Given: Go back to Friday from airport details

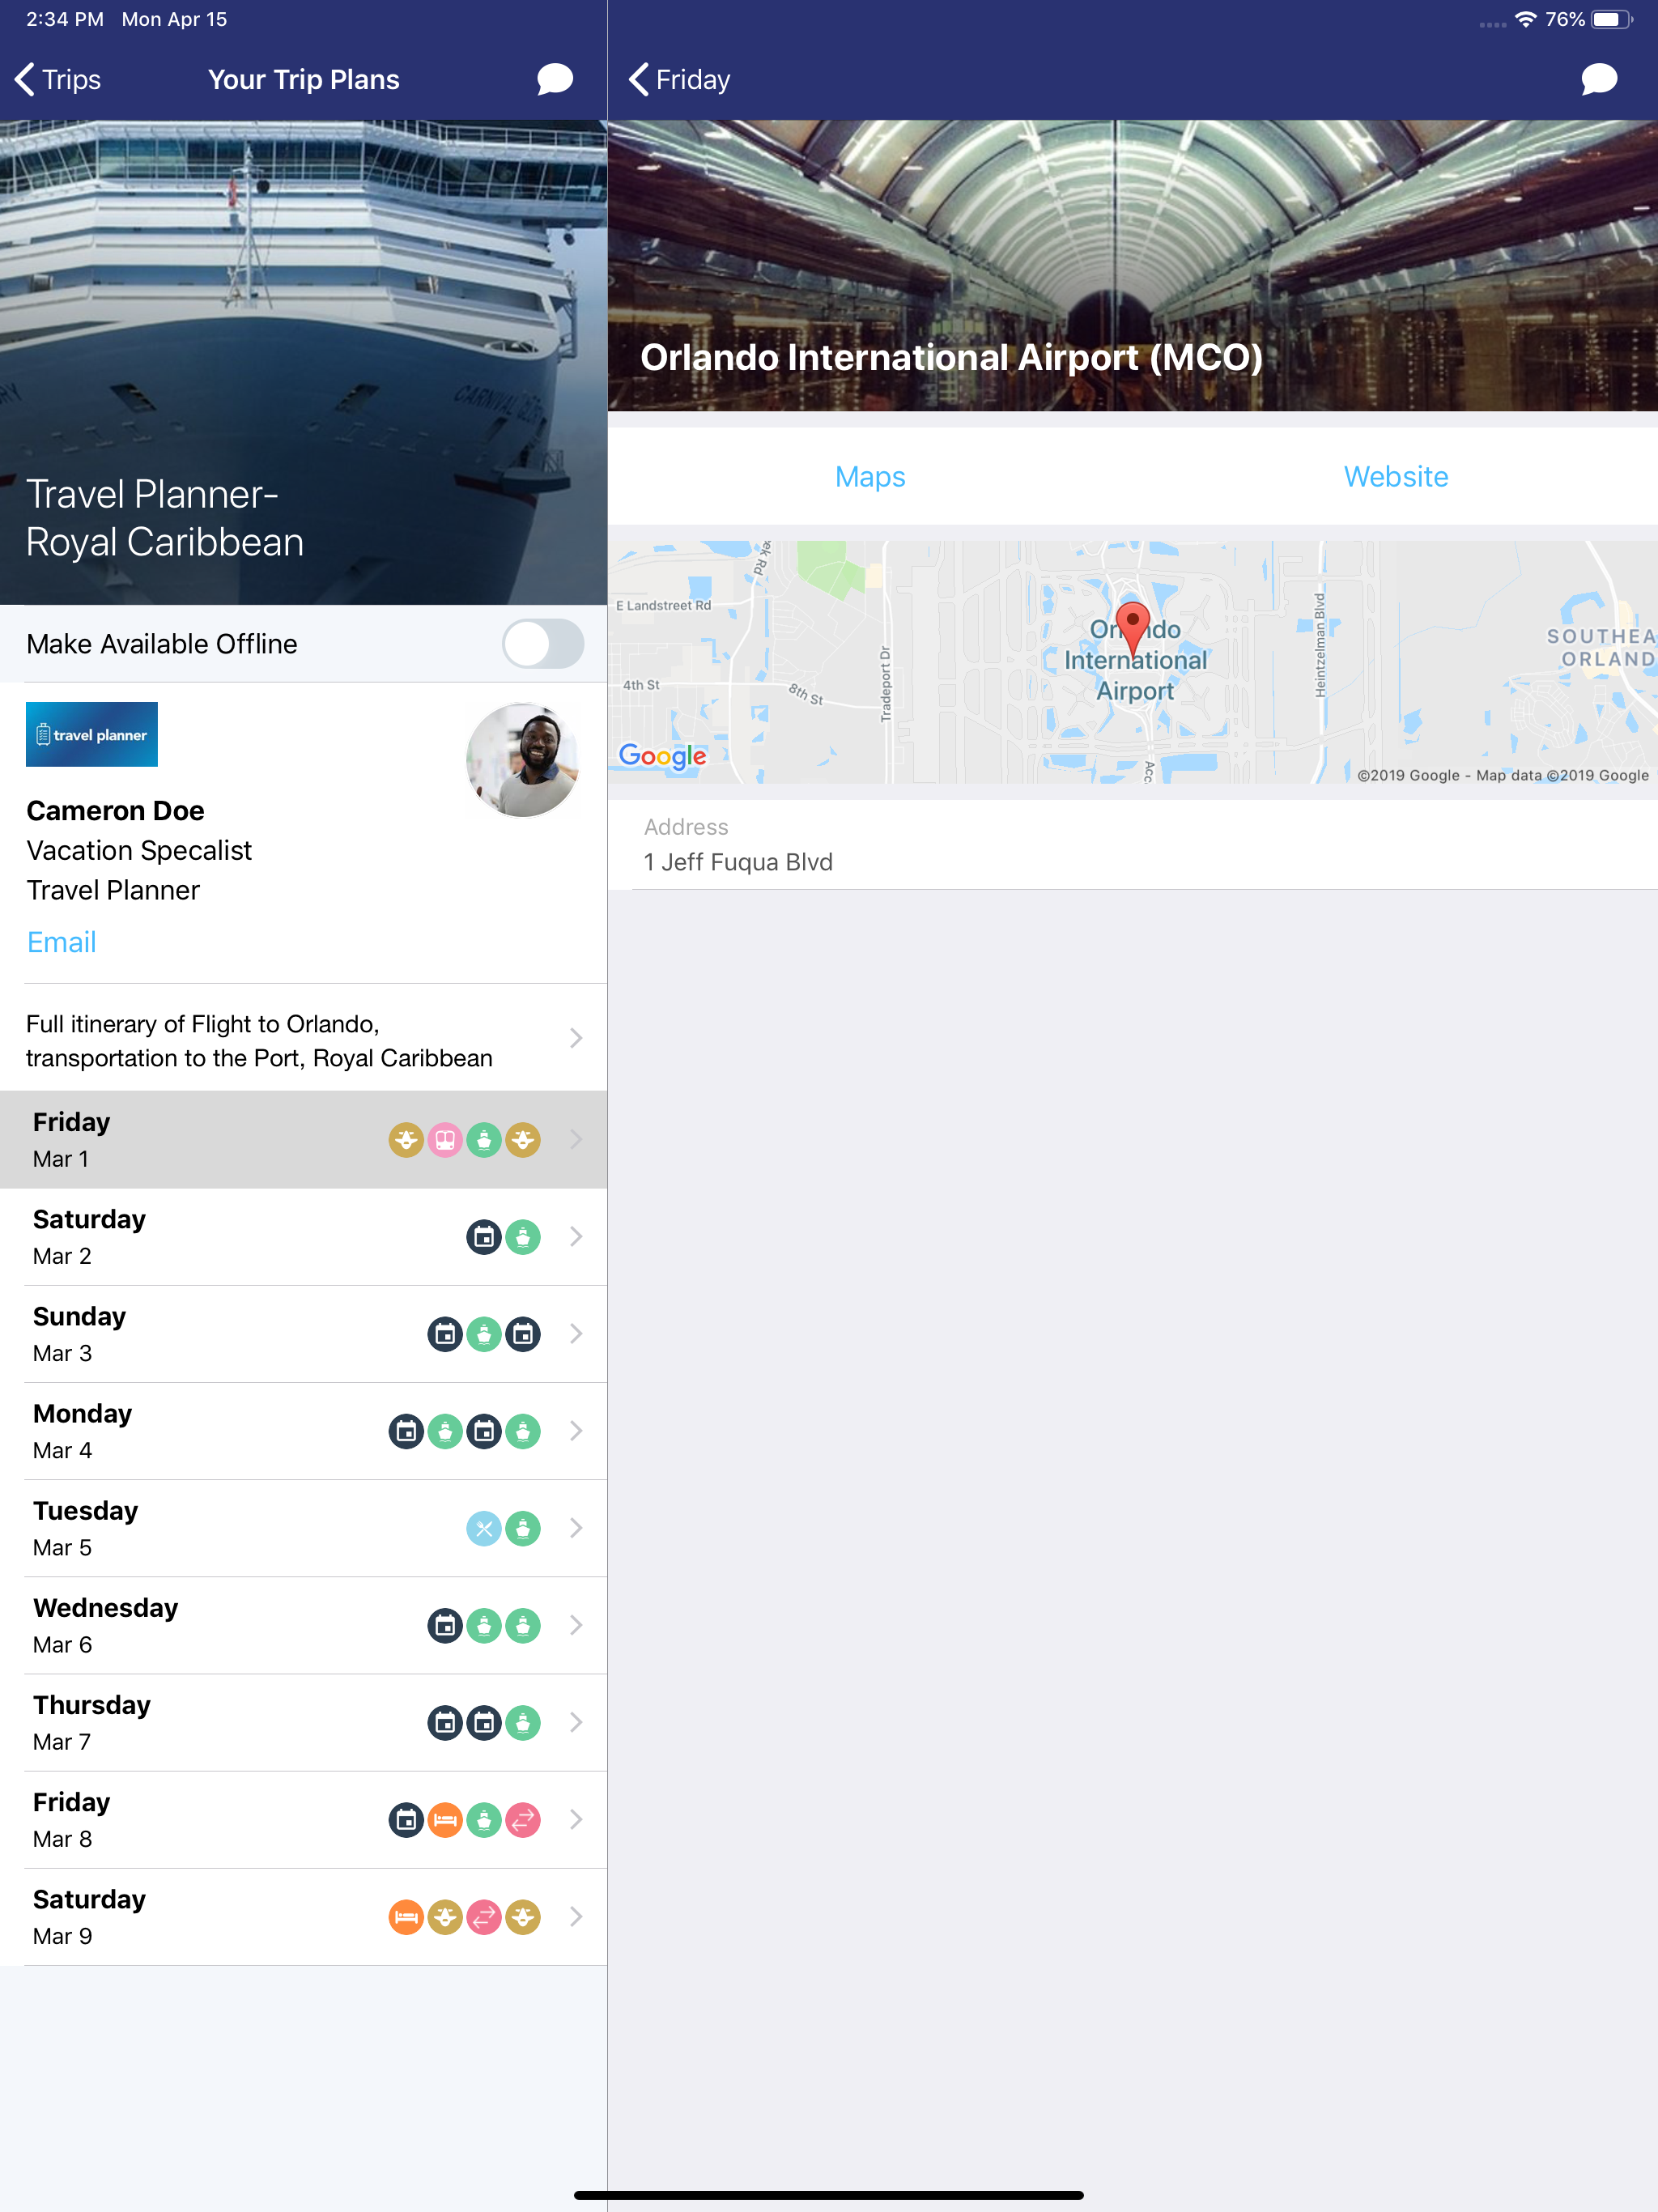Looking at the screenshot, I should (680, 79).
